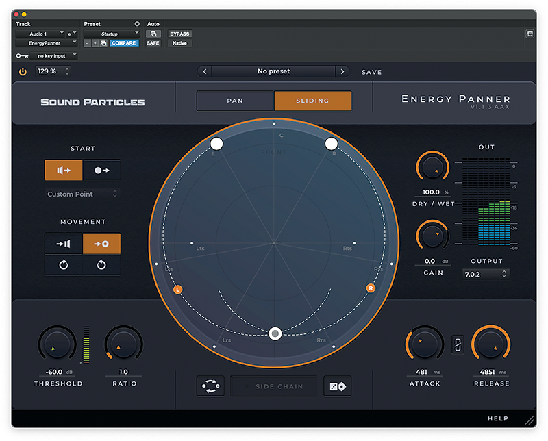
Task: Click white handle near L speaker
Action: pos(216,143)
